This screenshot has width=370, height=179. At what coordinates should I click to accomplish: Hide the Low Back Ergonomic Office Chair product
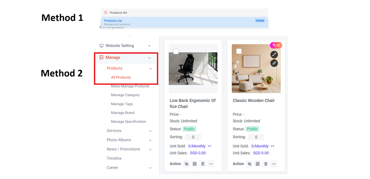pyautogui.click(x=186, y=164)
